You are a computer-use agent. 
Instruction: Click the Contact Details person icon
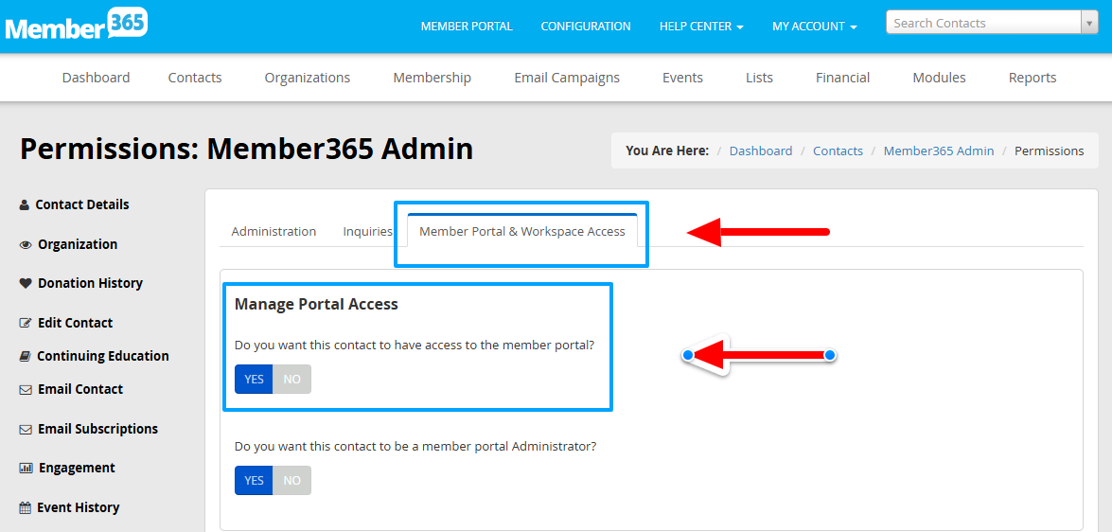(25, 204)
